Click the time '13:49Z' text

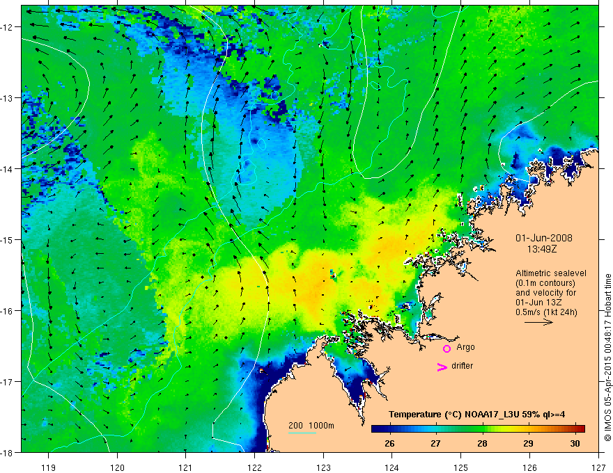pyautogui.click(x=542, y=249)
